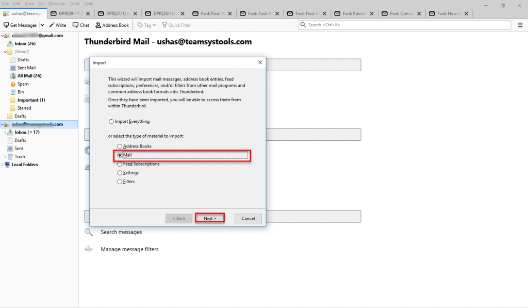Close the Fwd: How to tab

(x=466, y=13)
